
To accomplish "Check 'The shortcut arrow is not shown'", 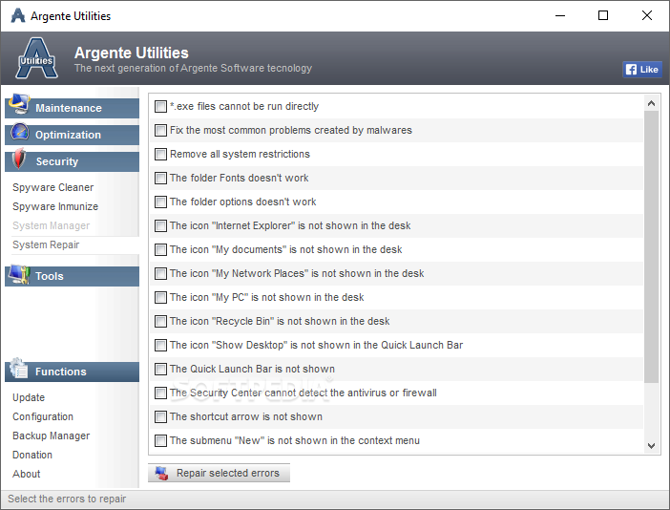I will point(160,416).
